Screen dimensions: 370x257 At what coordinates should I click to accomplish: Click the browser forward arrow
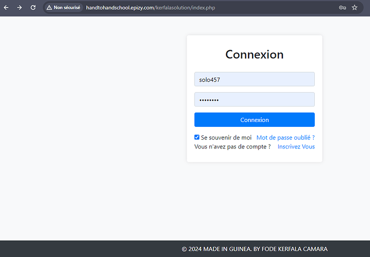[19, 7]
